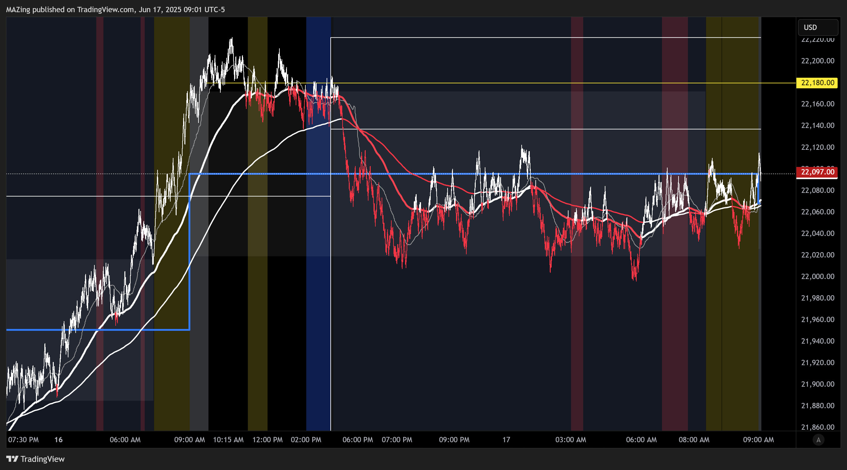The image size is (847, 470).
Task: Click the 21,880.00 price axis value
Action: pos(818,406)
